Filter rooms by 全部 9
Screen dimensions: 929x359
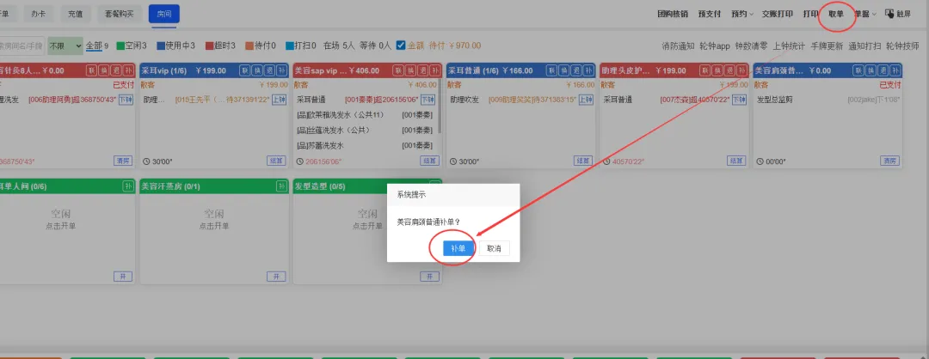point(97,46)
